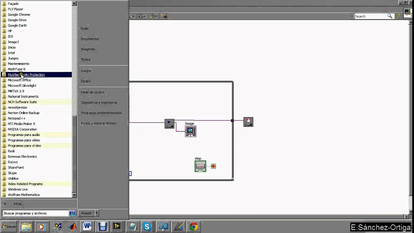Open the Distribute Objects toolbar dropdown
The width and height of the screenshot is (414, 233).
point(142,16)
